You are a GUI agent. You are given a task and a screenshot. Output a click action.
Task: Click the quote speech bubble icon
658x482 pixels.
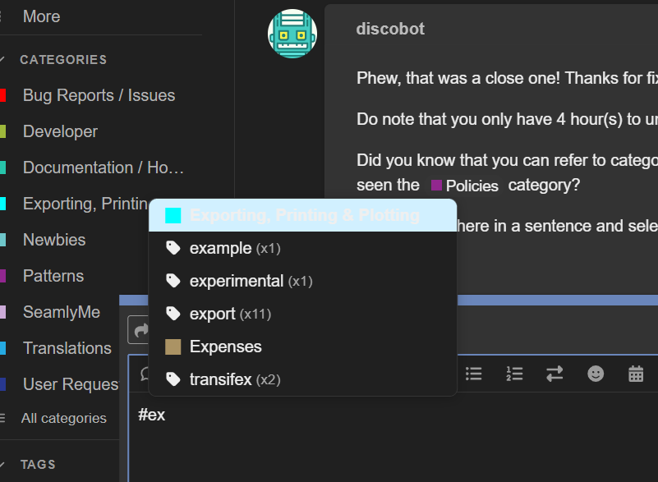(x=145, y=374)
